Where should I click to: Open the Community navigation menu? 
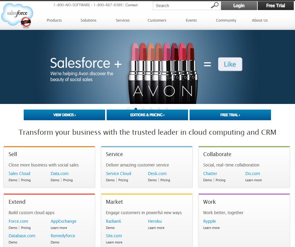(x=226, y=20)
